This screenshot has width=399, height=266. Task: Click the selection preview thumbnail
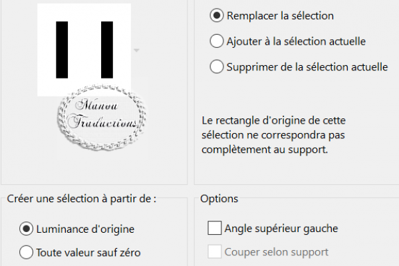[84, 50]
